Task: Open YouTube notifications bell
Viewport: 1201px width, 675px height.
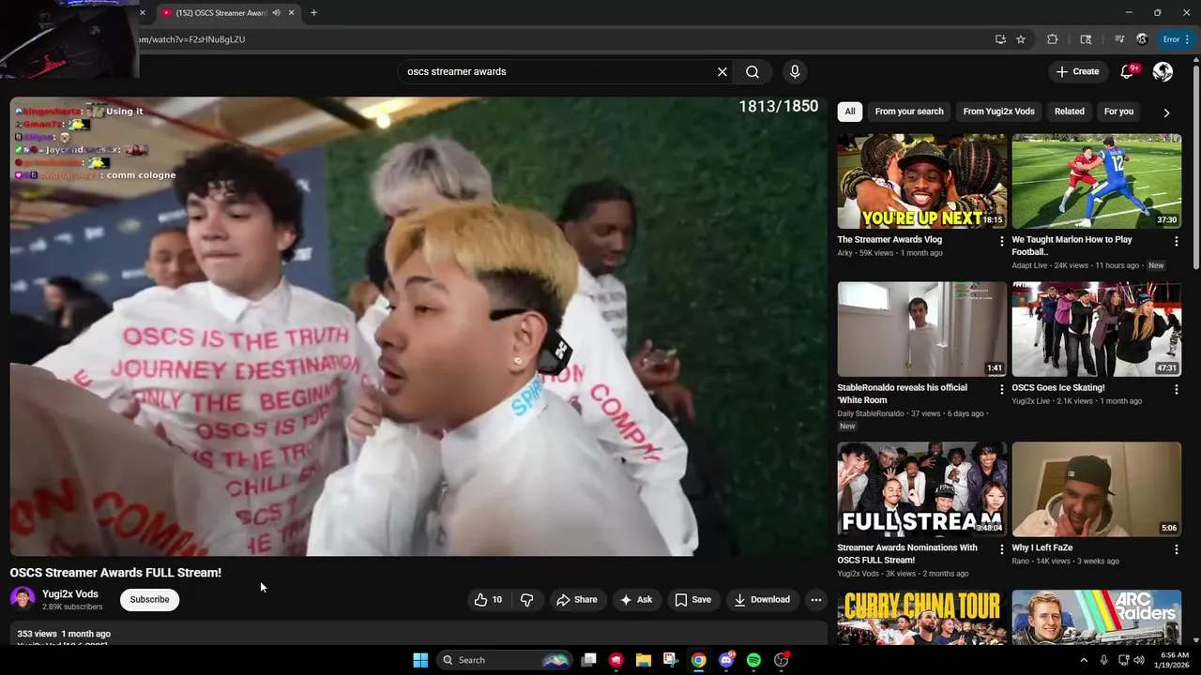Action: click(1129, 71)
